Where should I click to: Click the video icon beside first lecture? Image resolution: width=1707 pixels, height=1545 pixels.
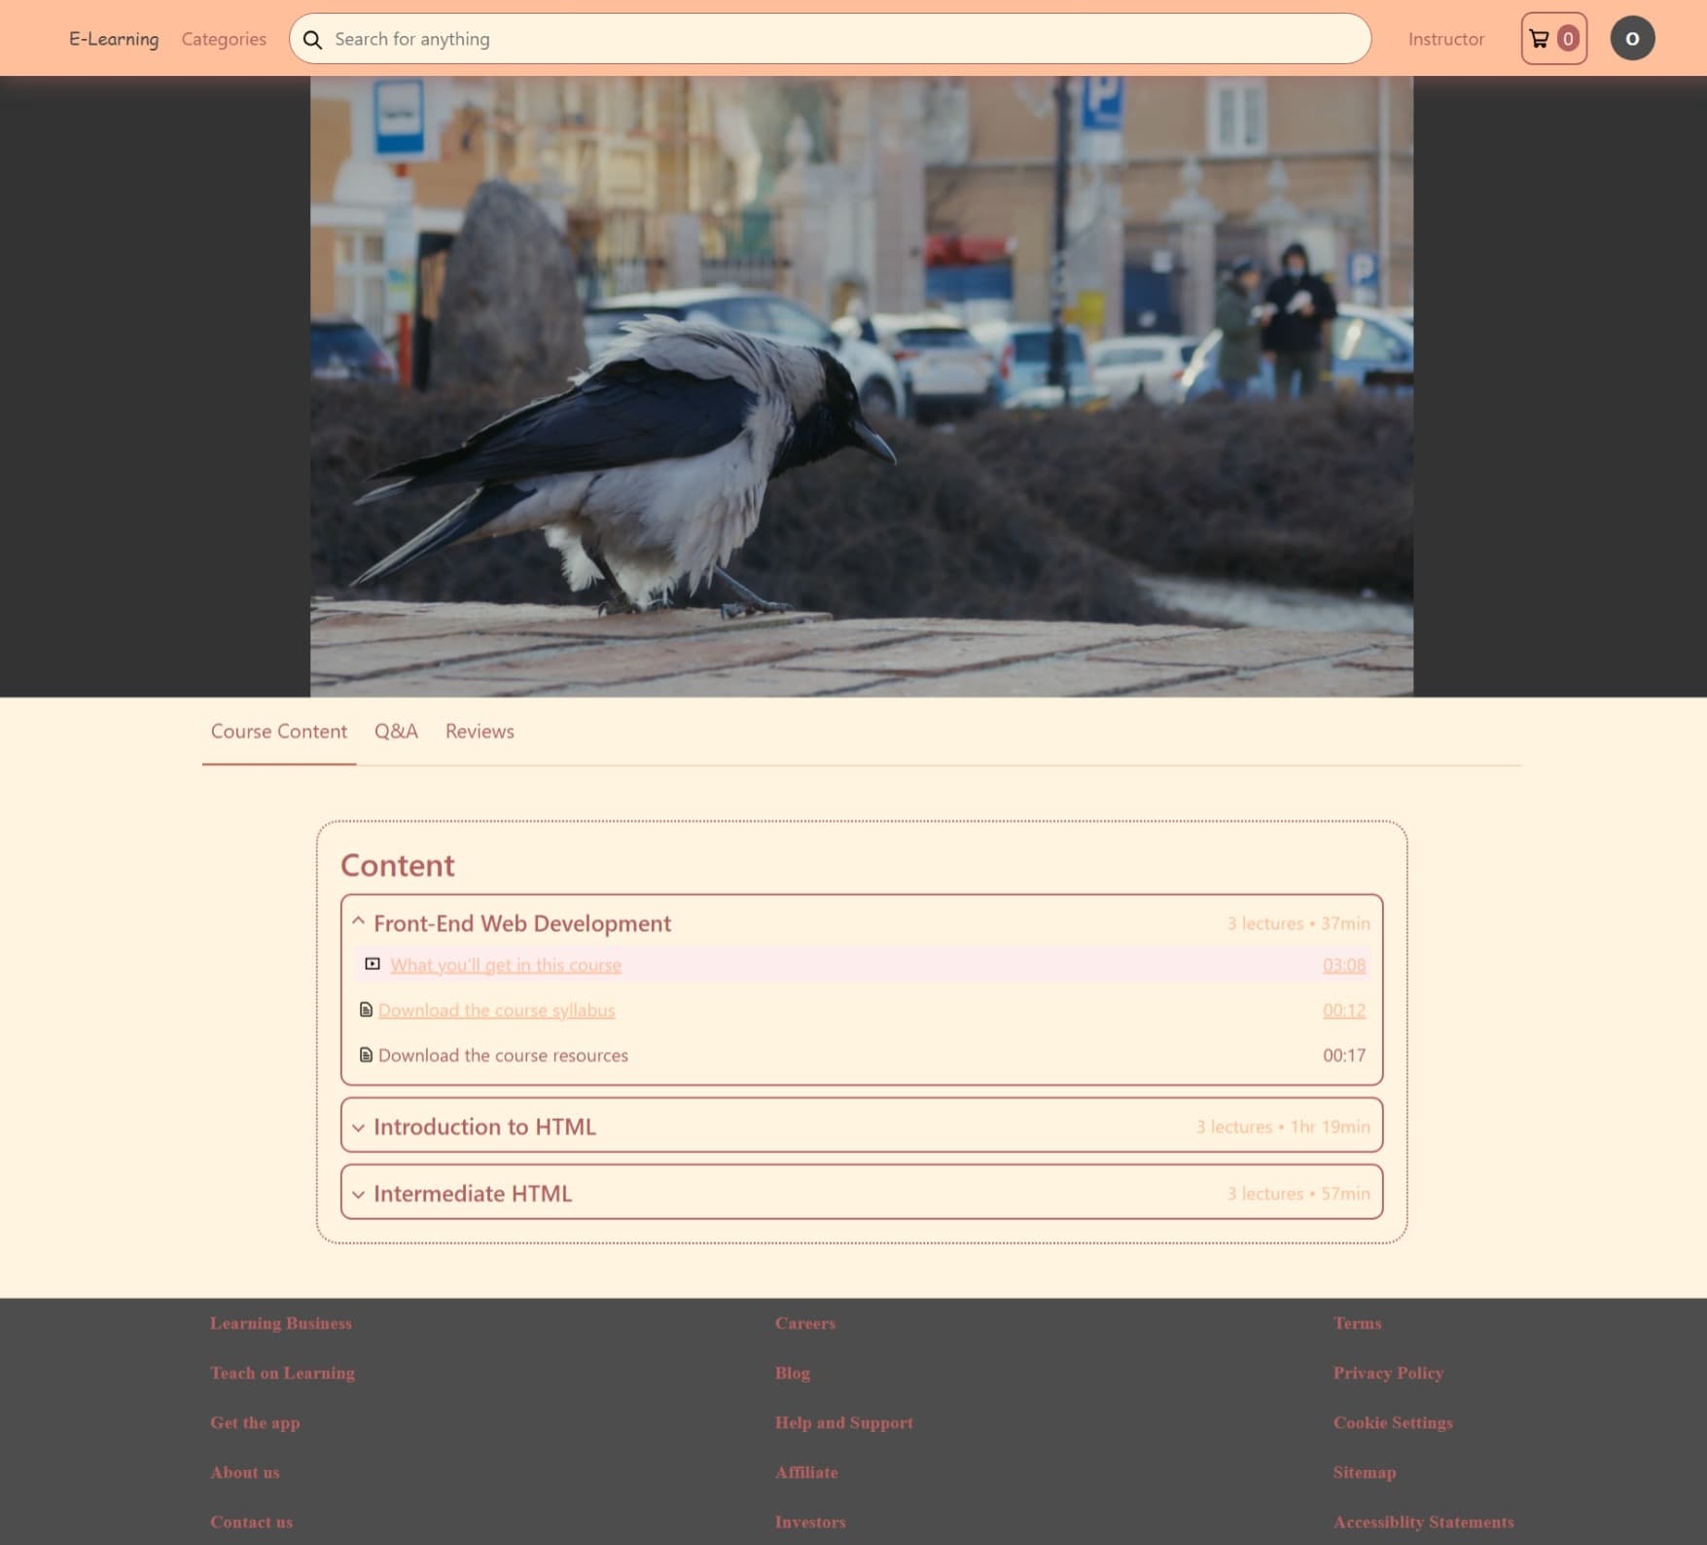point(373,964)
